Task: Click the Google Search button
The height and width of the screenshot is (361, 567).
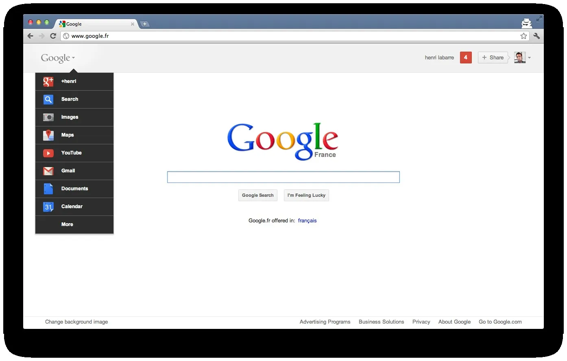Action: [258, 195]
